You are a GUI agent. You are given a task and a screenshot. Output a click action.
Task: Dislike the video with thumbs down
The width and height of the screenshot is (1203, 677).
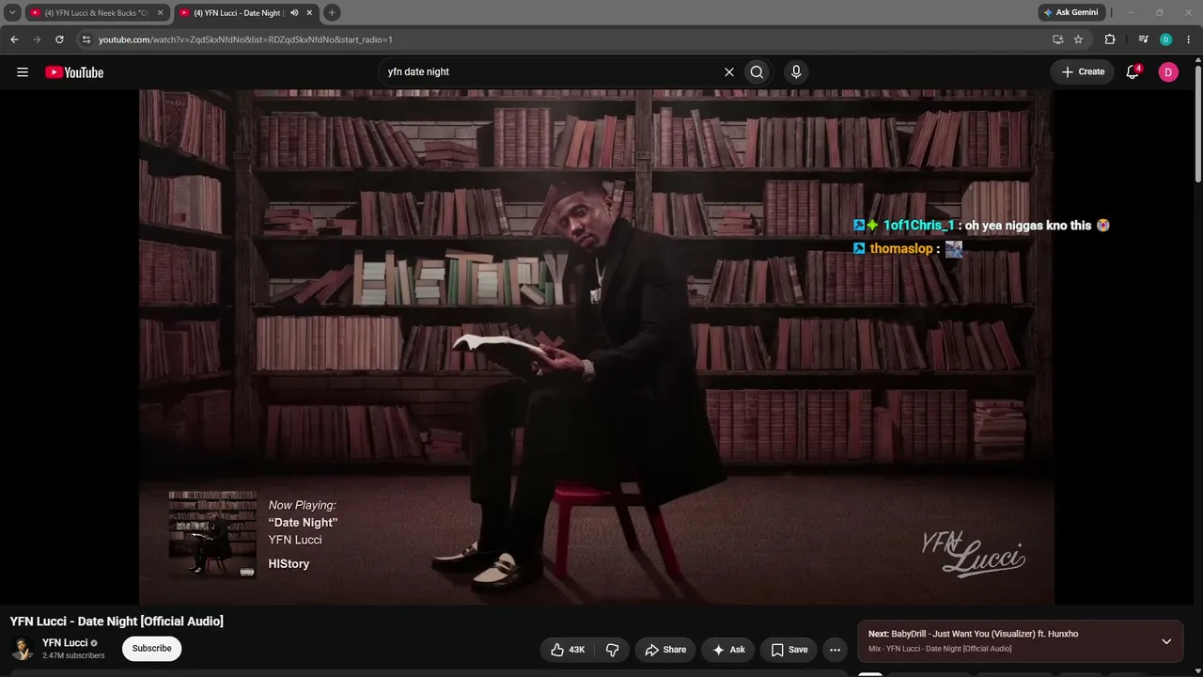click(x=613, y=650)
